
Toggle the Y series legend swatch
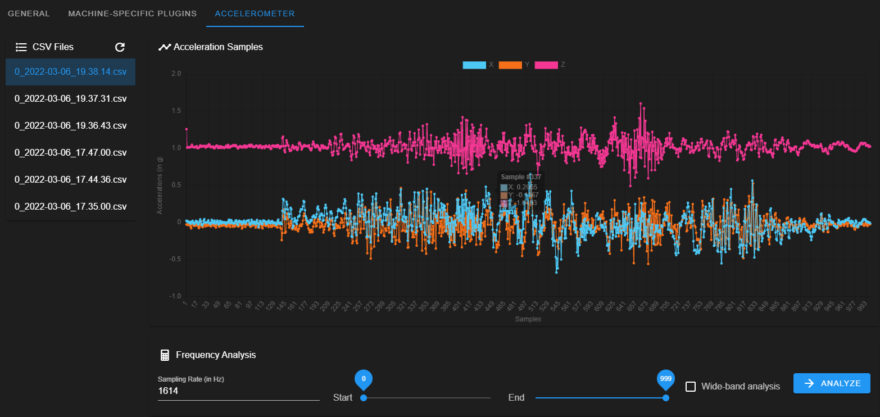click(510, 65)
